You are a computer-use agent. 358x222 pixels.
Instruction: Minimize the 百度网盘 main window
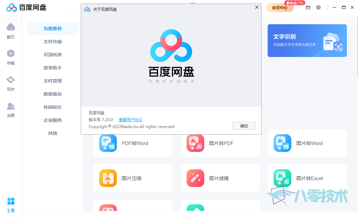click(x=334, y=8)
